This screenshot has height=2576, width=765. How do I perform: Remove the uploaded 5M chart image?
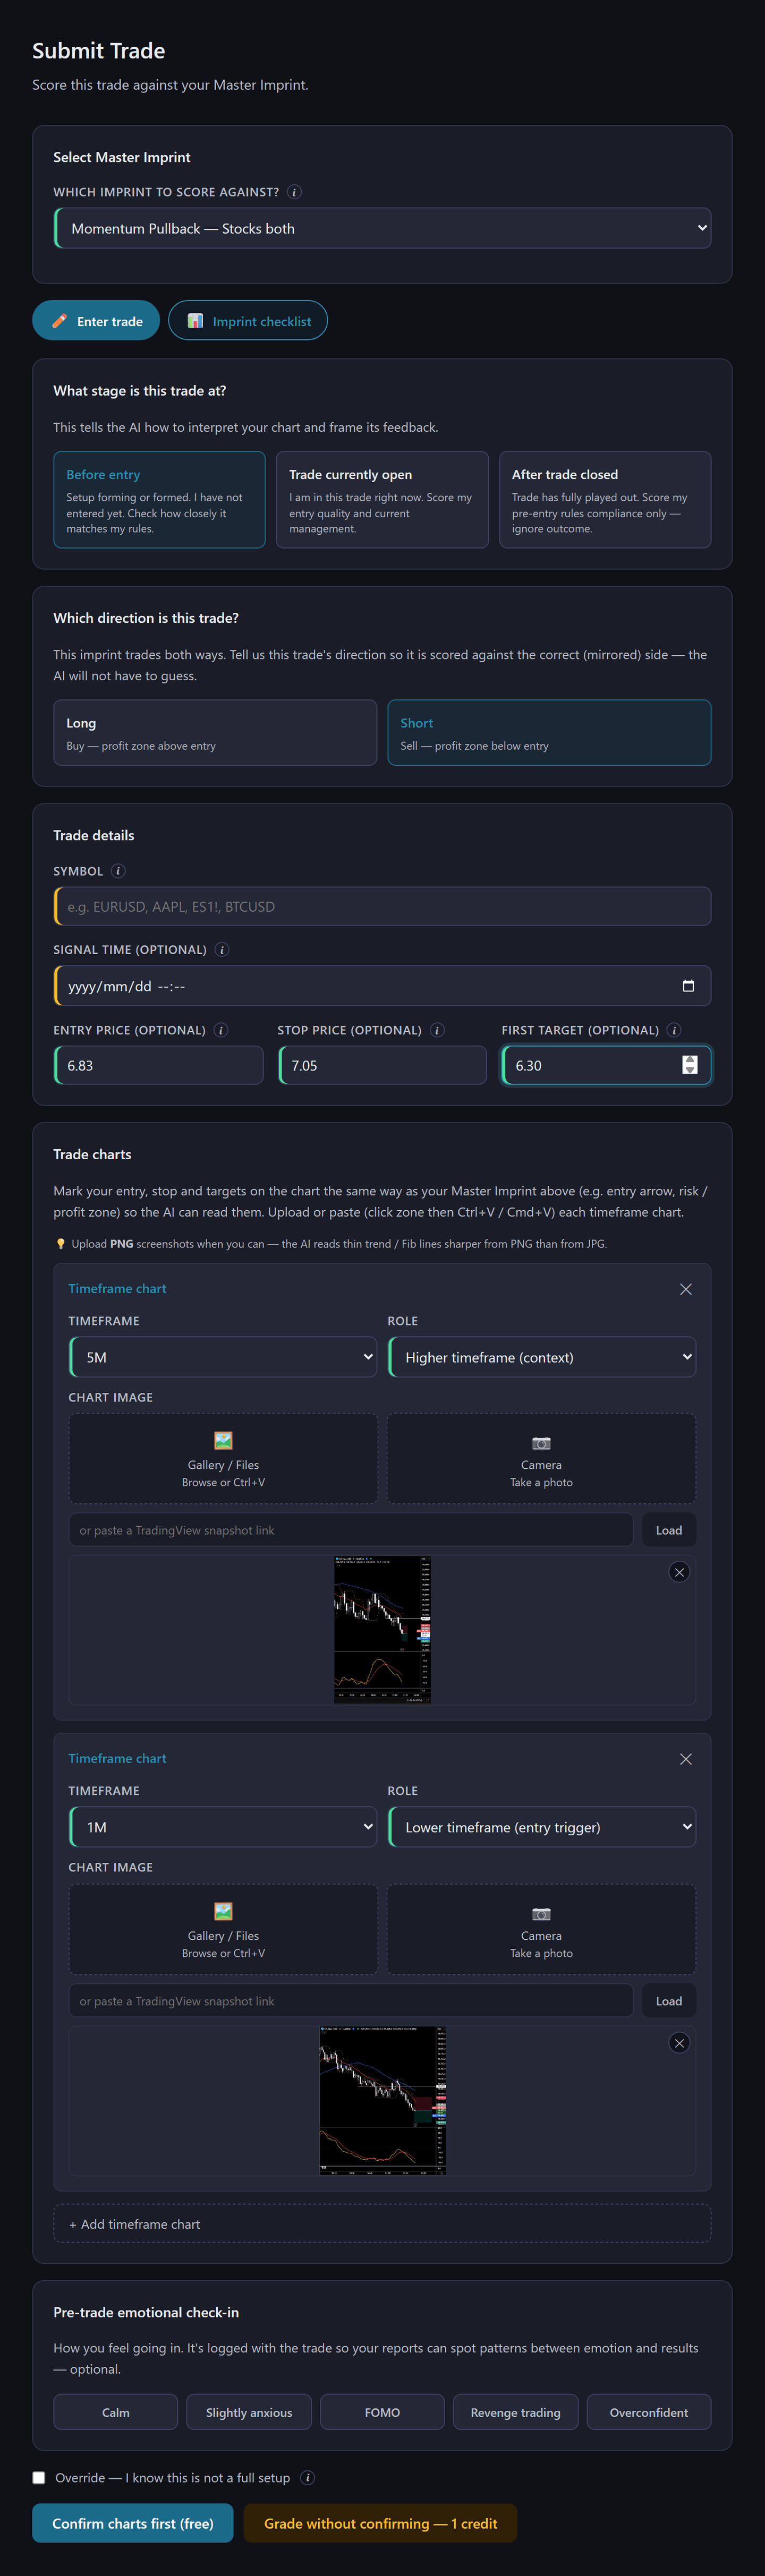679,1572
